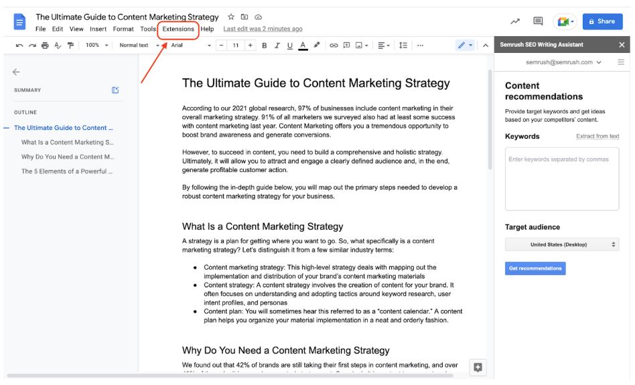Redo the last action

[x=32, y=46]
